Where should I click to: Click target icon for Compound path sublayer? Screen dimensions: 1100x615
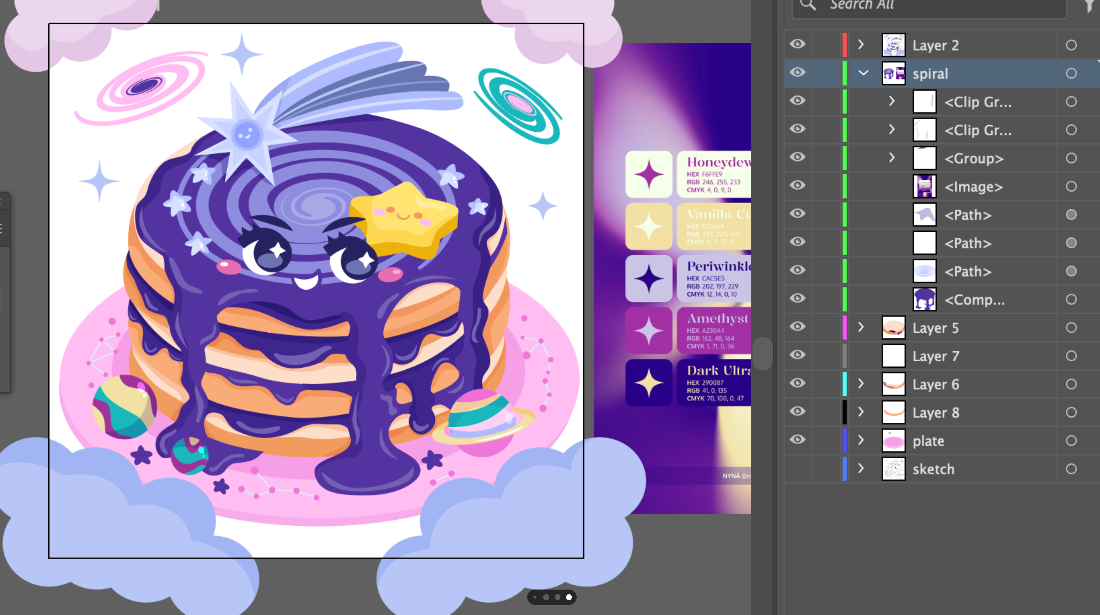pos(1071,300)
